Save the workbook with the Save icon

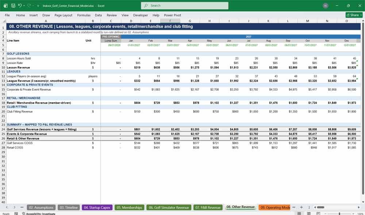(x=13, y=5)
